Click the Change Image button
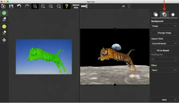The height and width of the screenshot is (103, 179). click(x=164, y=33)
